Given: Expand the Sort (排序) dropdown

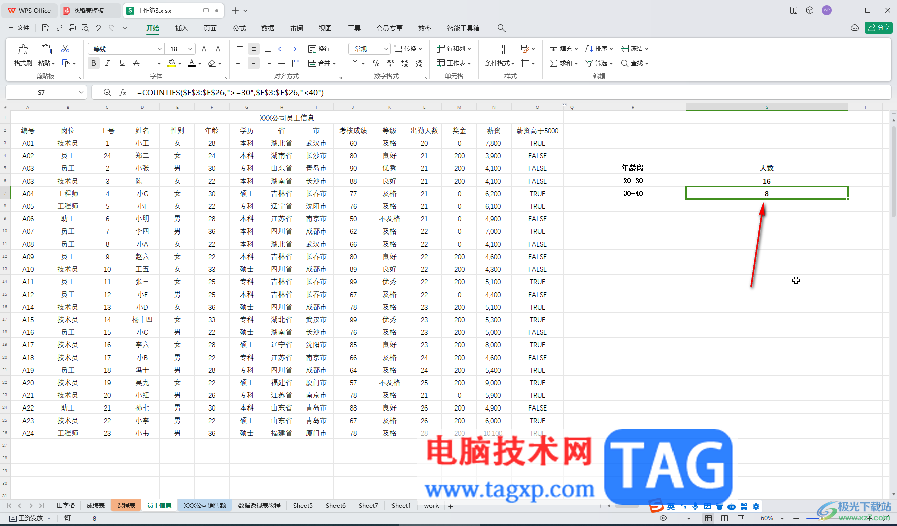Looking at the screenshot, I should pyautogui.click(x=611, y=49).
